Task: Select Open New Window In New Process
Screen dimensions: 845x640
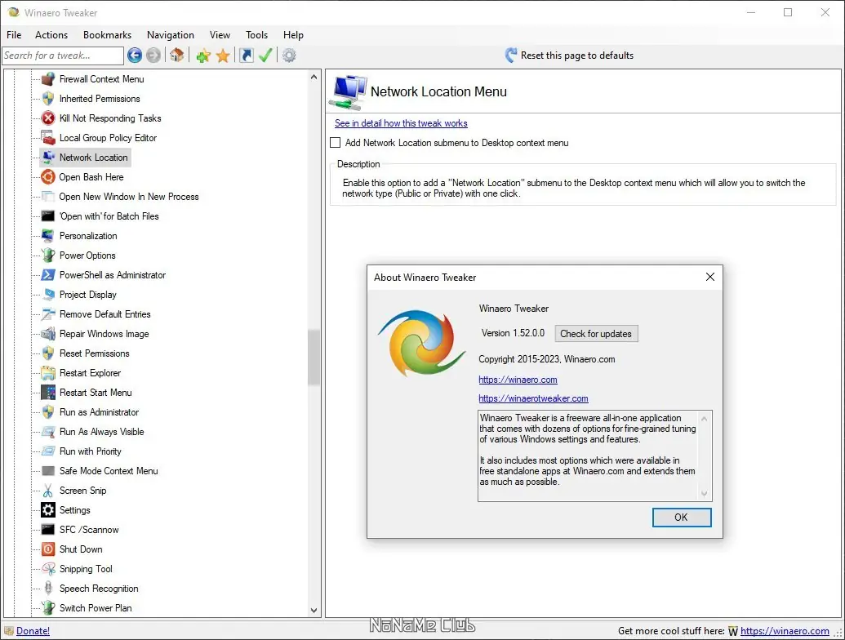Action: point(129,197)
